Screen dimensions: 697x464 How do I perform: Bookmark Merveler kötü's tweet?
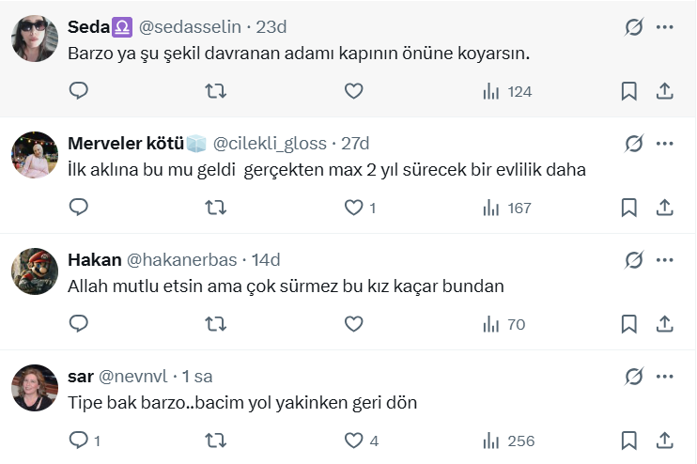629,208
